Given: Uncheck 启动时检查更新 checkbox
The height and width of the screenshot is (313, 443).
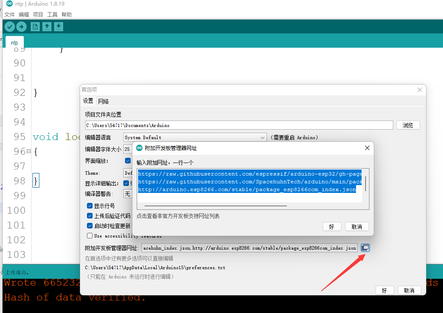Looking at the screenshot, I should (90, 226).
